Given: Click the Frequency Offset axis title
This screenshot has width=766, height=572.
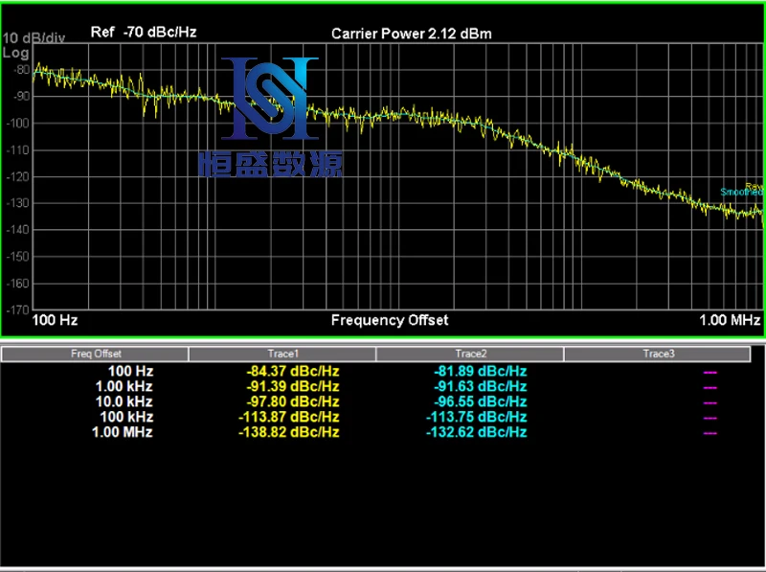Looking at the screenshot, I should point(389,320).
